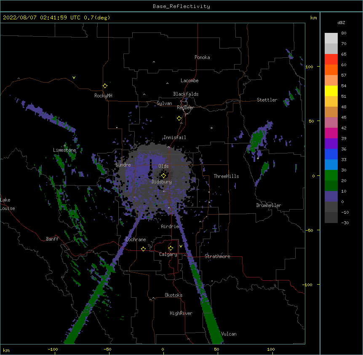Select the blue 33-36 dBZ legend swatch
This screenshot has height=355, width=363.
[x=331, y=154]
